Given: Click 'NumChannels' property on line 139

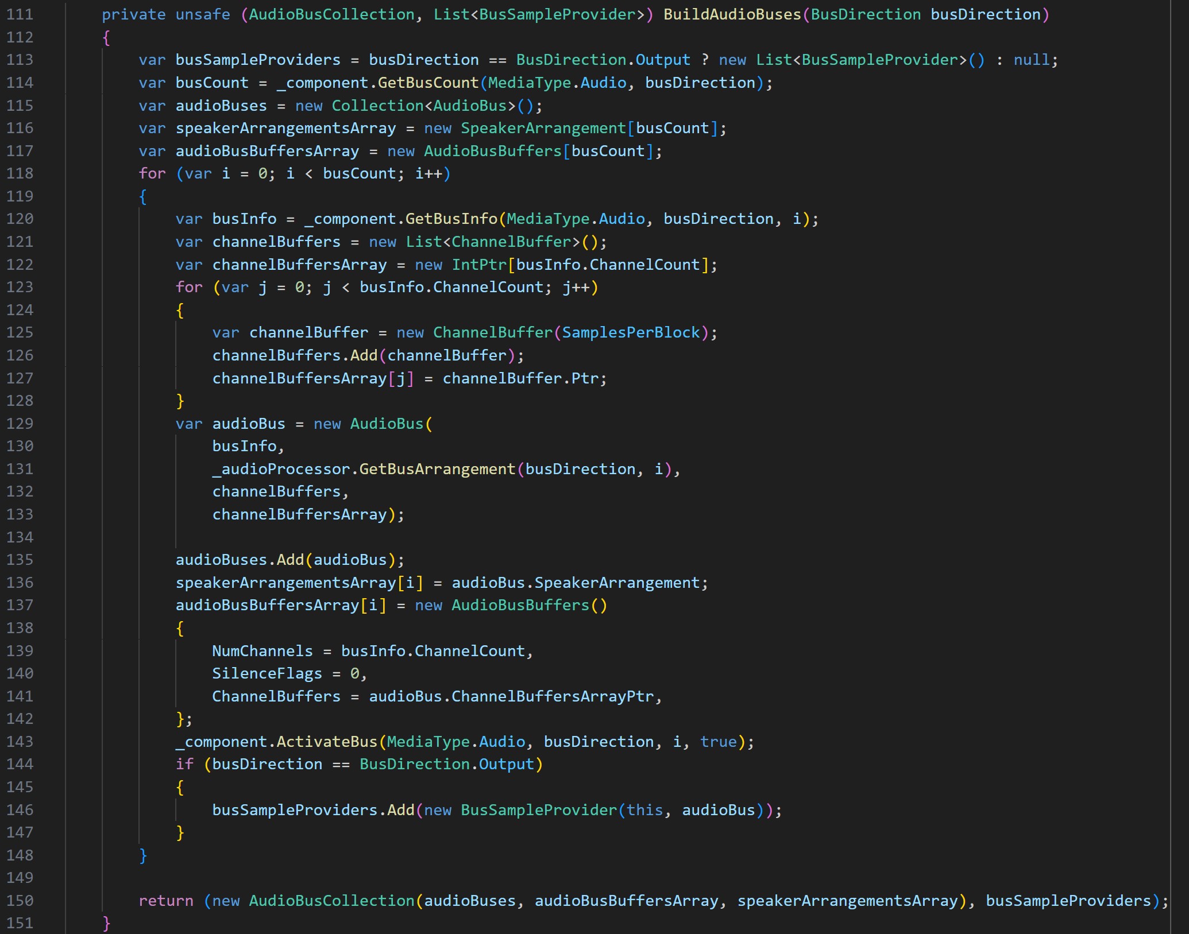Looking at the screenshot, I should [262, 651].
